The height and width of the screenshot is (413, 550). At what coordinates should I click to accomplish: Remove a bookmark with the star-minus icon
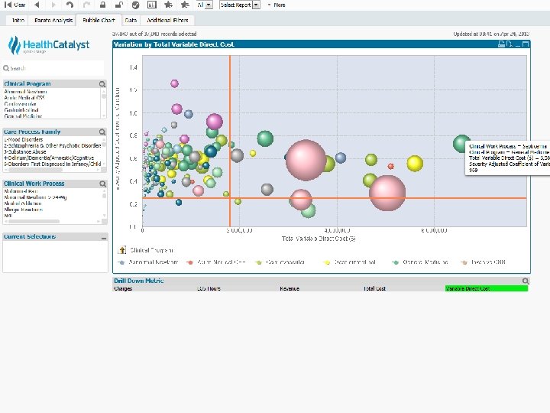click(185, 5)
